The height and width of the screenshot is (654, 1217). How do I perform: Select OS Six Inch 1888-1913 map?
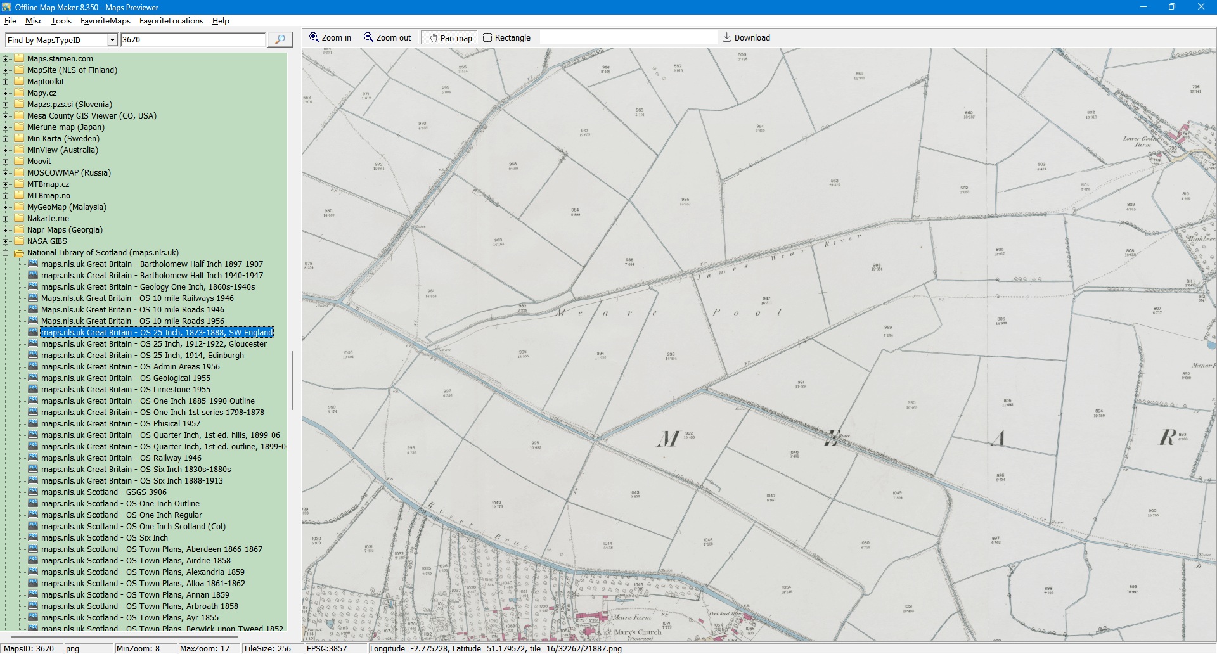pos(132,481)
